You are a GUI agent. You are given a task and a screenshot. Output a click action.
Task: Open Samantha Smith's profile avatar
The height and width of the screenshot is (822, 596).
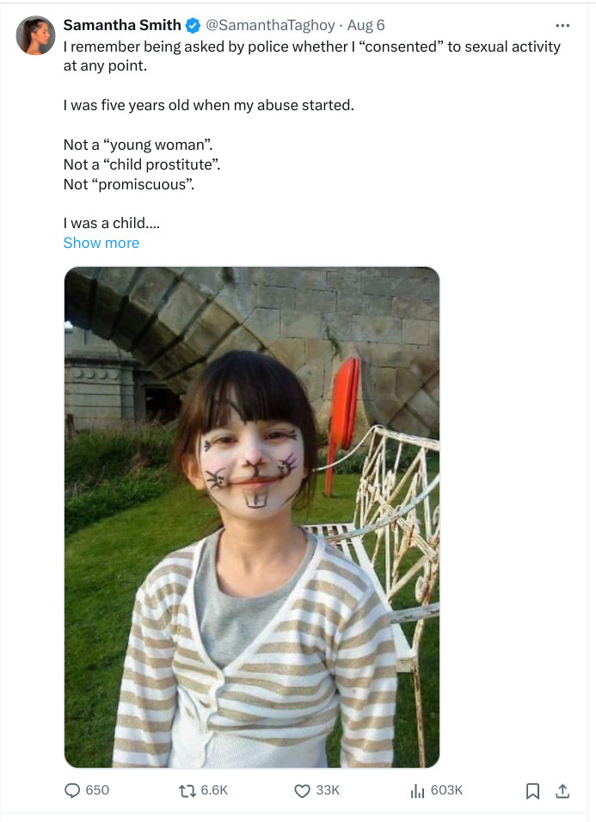coord(35,35)
